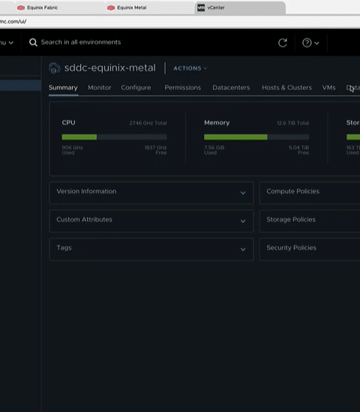Open the Hosts & Clusters tab

point(286,88)
